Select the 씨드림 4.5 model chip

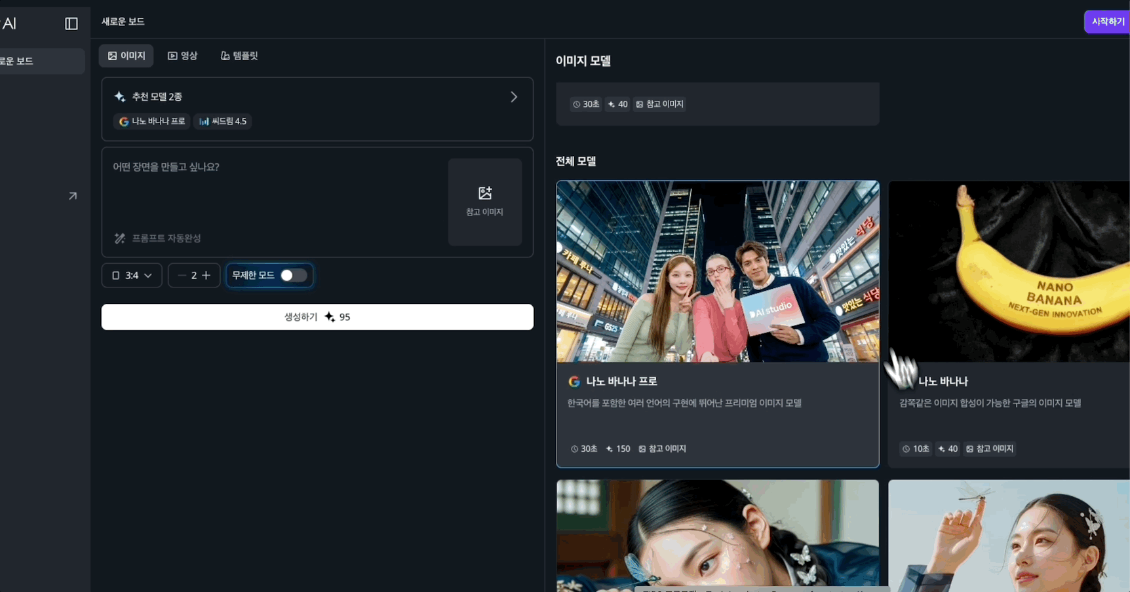(223, 121)
